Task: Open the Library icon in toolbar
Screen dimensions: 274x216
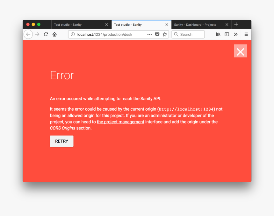Action: tap(218, 34)
